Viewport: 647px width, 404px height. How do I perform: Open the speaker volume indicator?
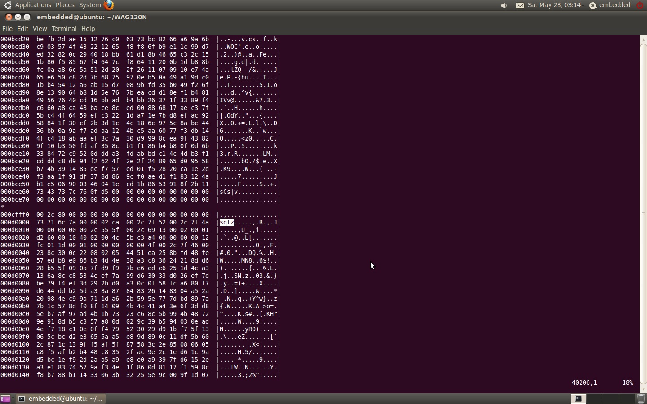[x=504, y=5]
